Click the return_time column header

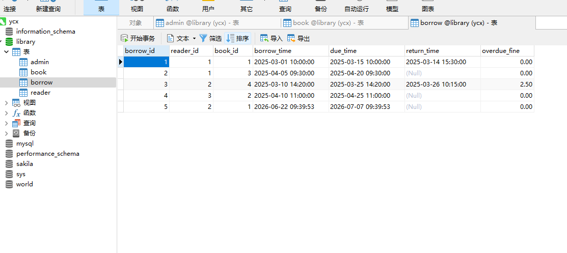pyautogui.click(x=443, y=51)
